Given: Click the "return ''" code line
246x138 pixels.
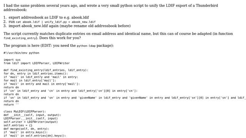Looking at the screenshot, I should click(x=11, y=105).
